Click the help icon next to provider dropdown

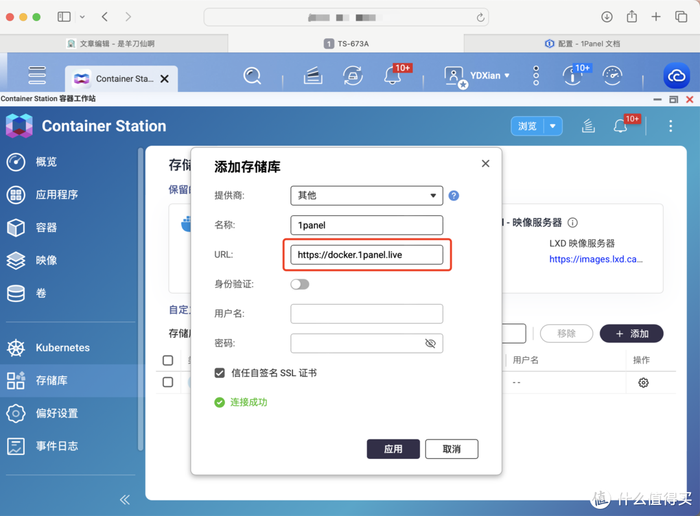[454, 195]
